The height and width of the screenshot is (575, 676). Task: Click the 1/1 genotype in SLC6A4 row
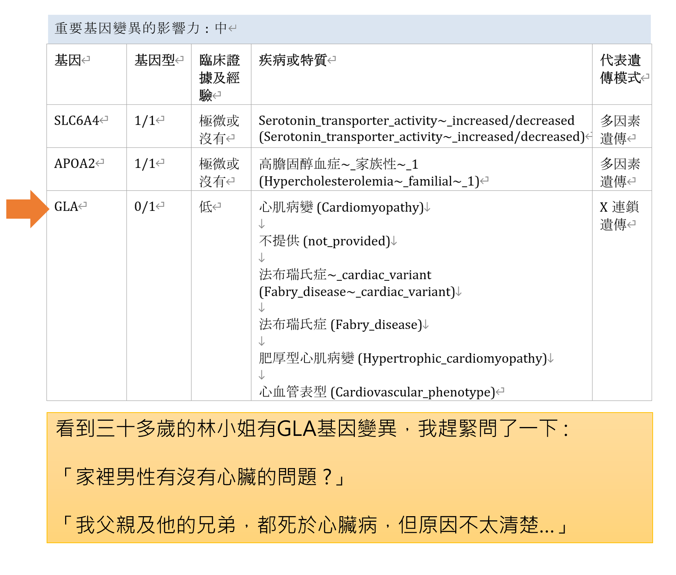click(x=145, y=121)
